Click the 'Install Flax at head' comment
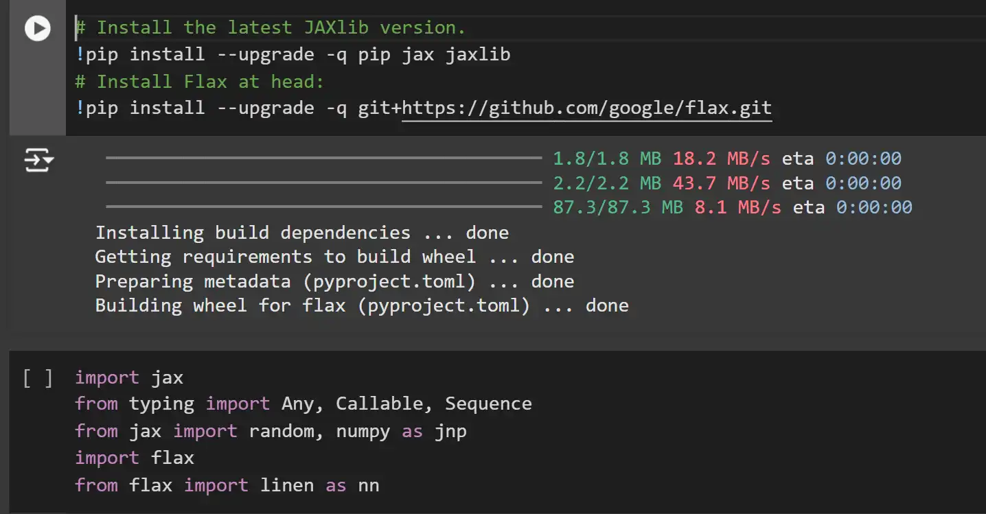Viewport: 986px width, 514px height. tap(199, 82)
